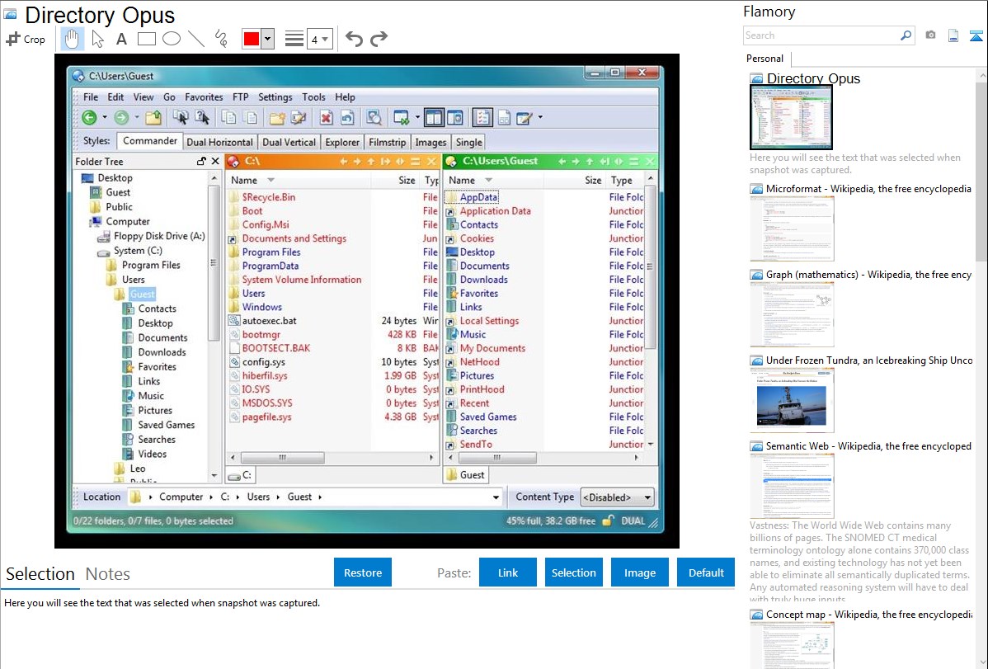The height and width of the screenshot is (669, 988).
Task: Select Guest under Users in the Folder Tree
Action: (x=143, y=294)
